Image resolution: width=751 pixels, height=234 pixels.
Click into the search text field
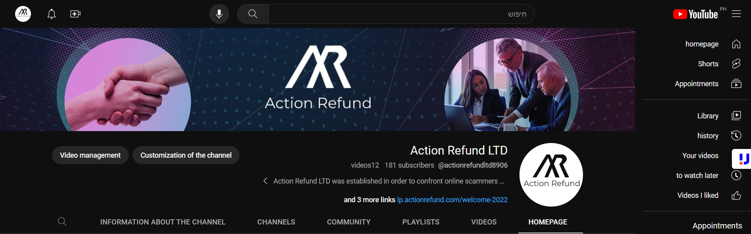pos(402,14)
